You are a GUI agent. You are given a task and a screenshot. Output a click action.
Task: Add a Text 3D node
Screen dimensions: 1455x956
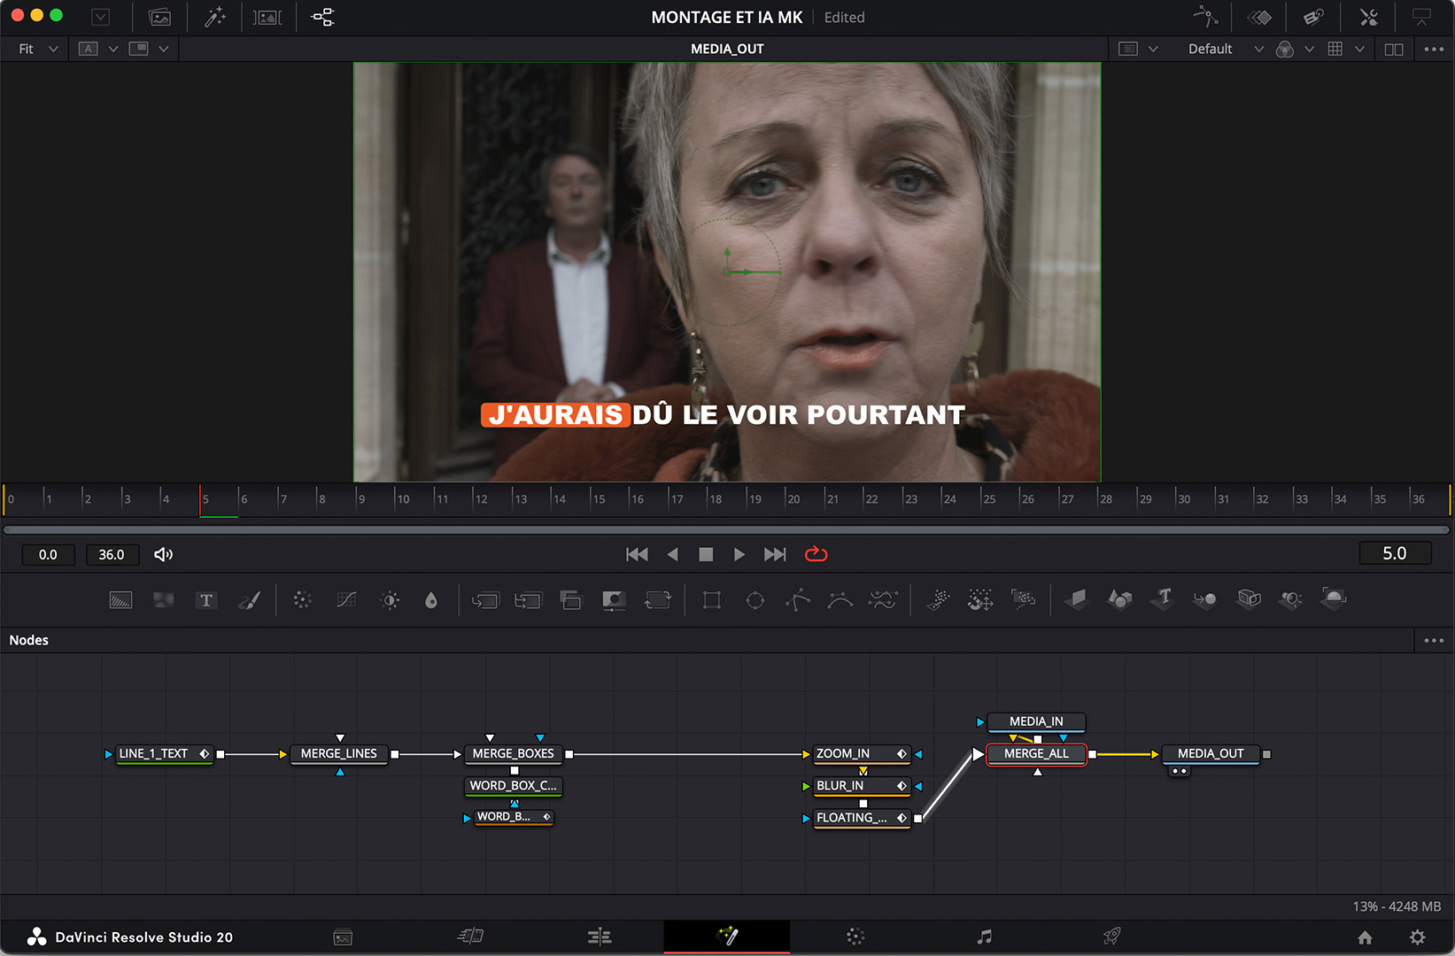coord(1163,600)
